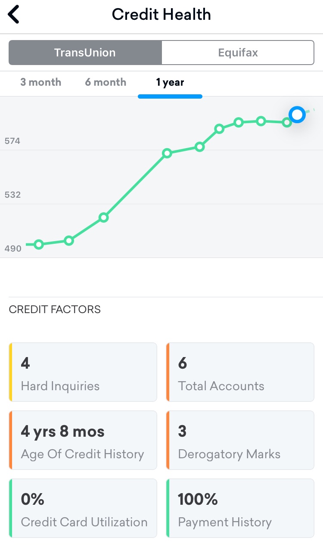Open Credit Card Utilization factor
Screen dimensions: 323x553
tap(83, 508)
